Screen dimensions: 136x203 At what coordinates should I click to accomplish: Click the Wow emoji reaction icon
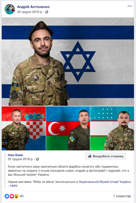[17, 196]
